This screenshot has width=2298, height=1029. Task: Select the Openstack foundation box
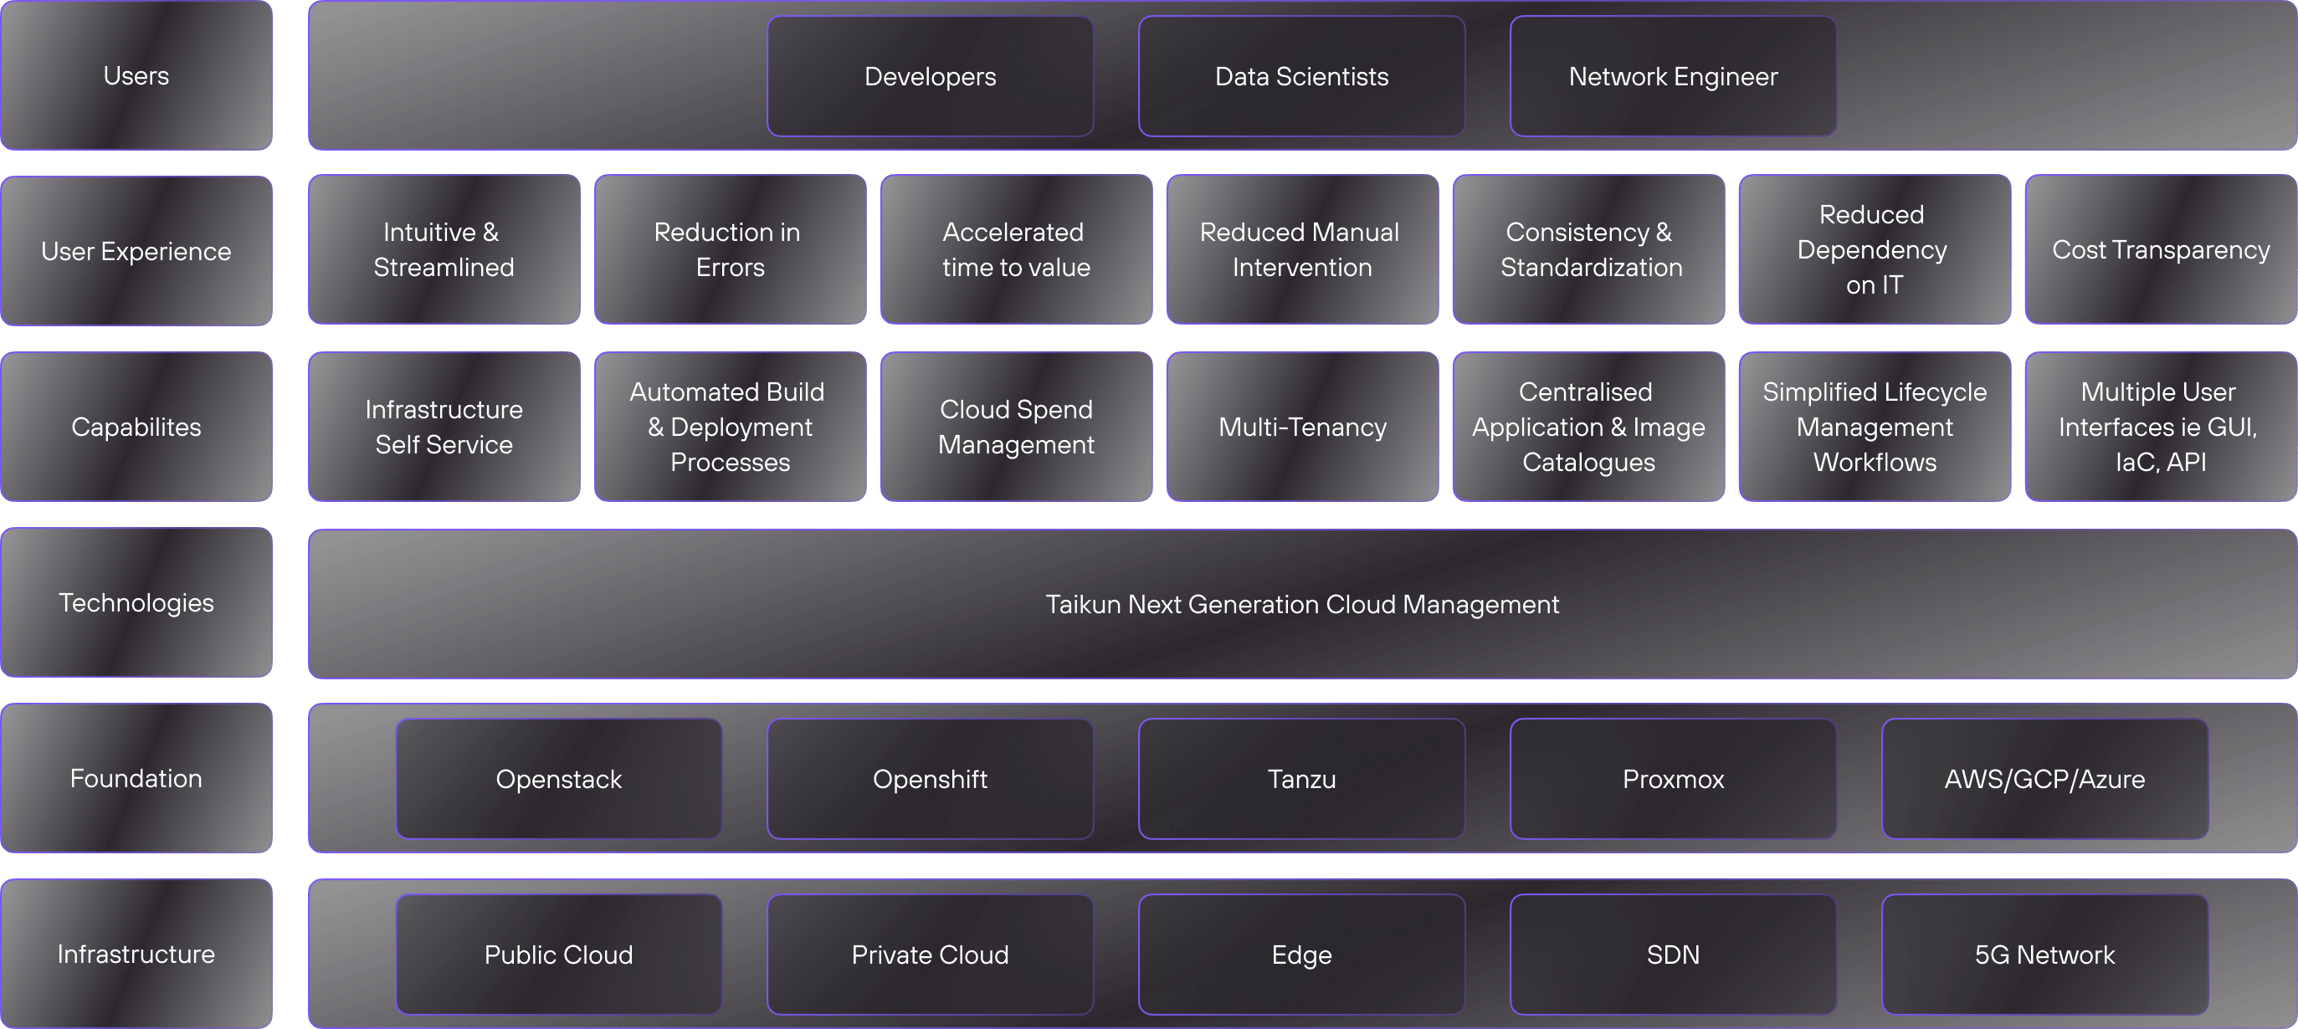pos(558,780)
